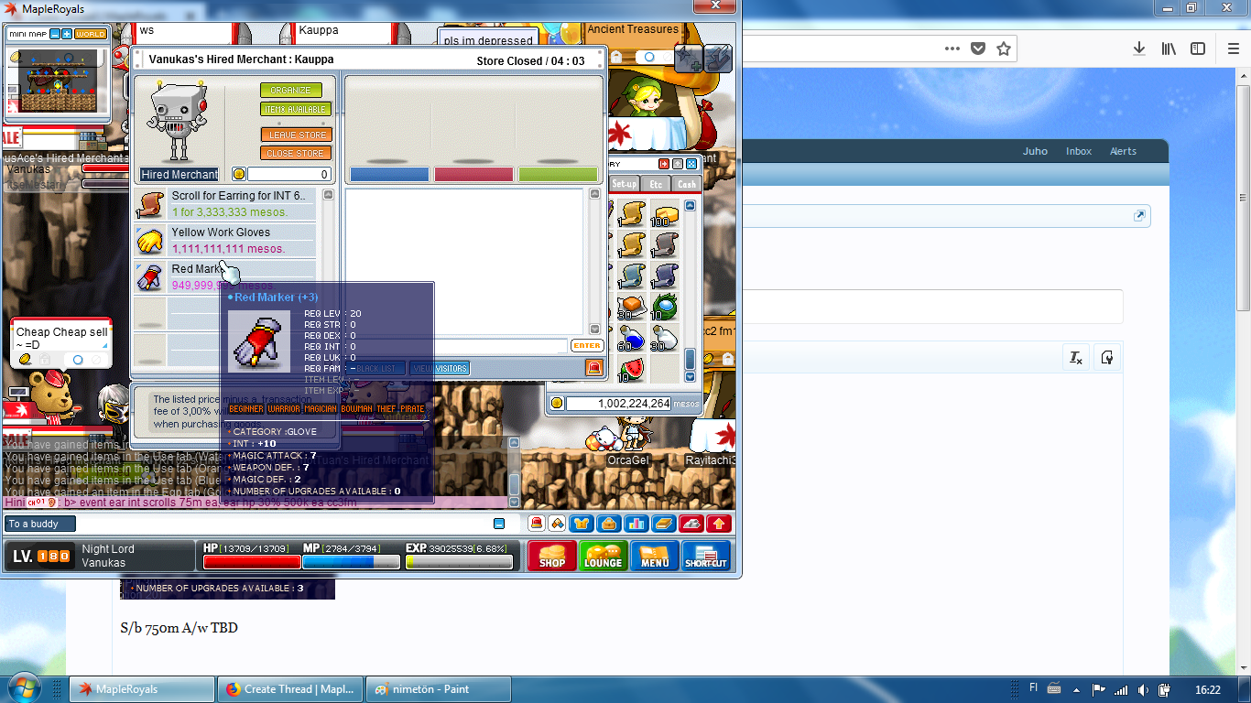The image size is (1251, 703).
Task: Click the red arrow icon in inventory title bar
Action: [664, 164]
